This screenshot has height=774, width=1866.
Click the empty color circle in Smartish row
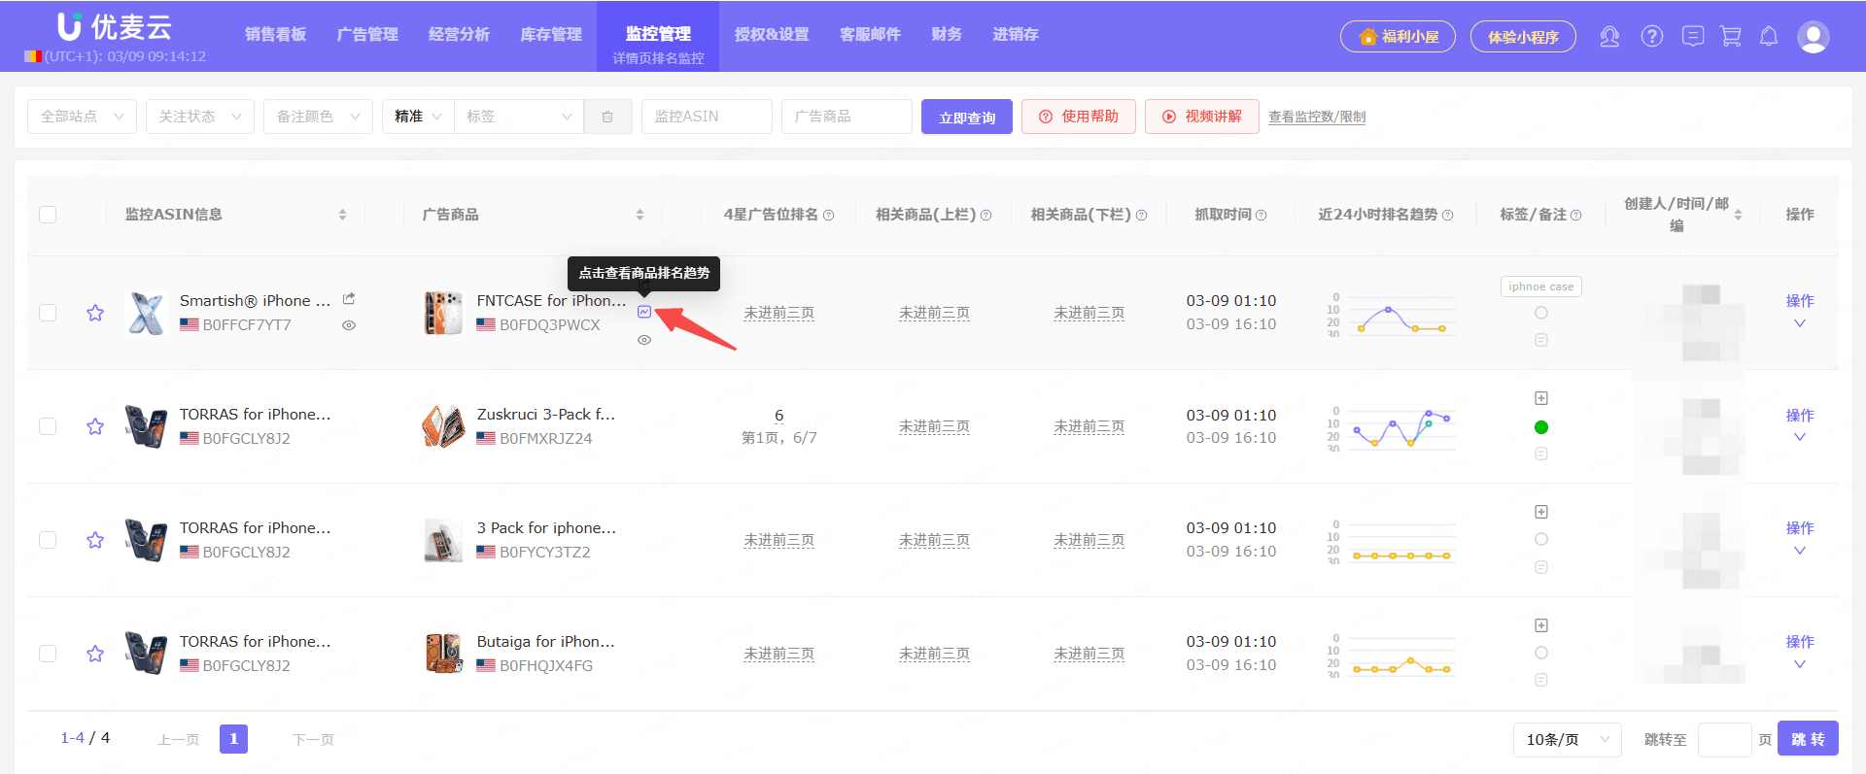click(x=1541, y=313)
